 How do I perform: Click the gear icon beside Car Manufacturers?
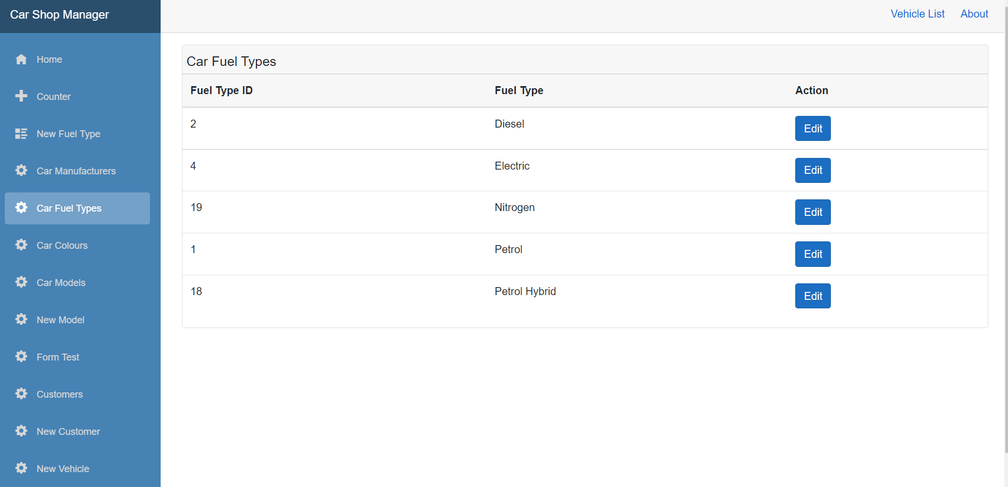(x=21, y=171)
